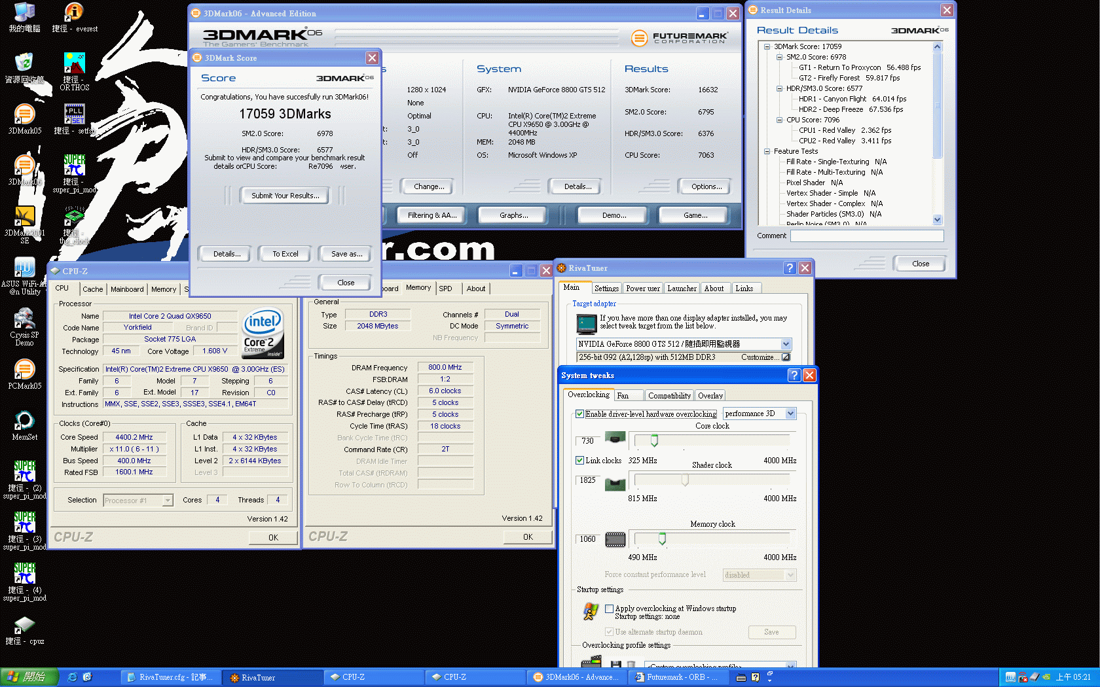The width and height of the screenshot is (1100, 687).
Task: Click Close button in Result Details window
Action: click(920, 264)
